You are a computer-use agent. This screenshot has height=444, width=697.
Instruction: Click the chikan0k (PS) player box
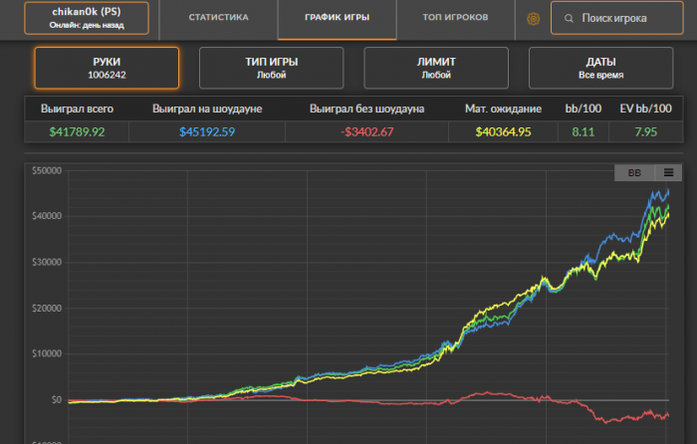(x=86, y=18)
